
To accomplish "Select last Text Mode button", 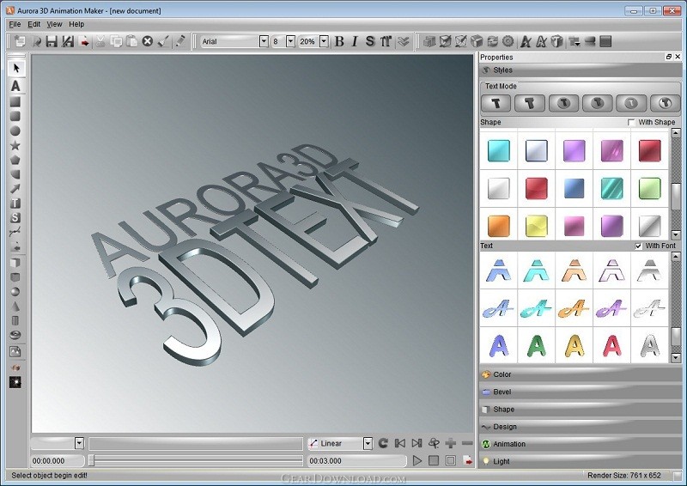I will click(x=665, y=103).
